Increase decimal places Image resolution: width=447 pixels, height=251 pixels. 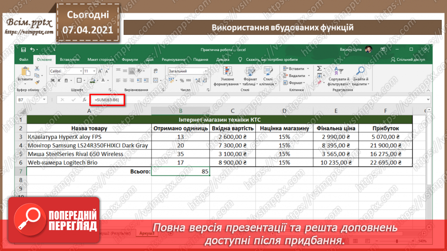click(198, 80)
